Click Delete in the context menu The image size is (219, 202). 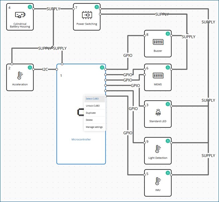(89, 120)
